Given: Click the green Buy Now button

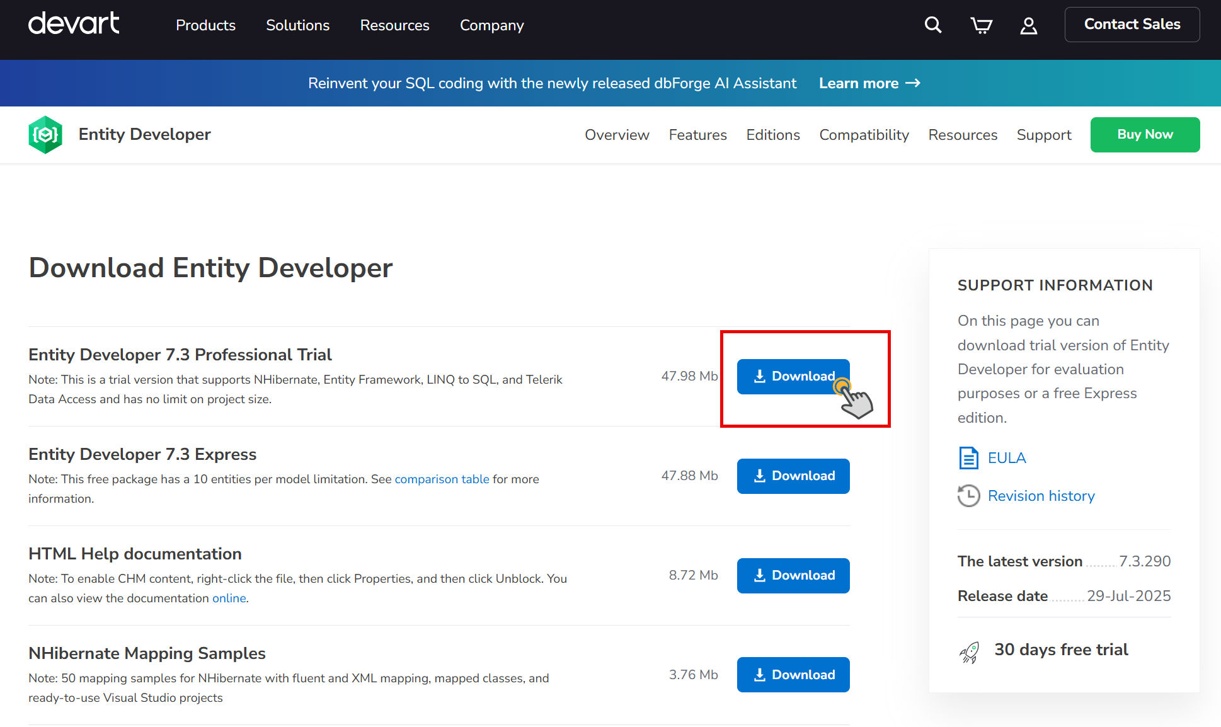Looking at the screenshot, I should [x=1145, y=134].
